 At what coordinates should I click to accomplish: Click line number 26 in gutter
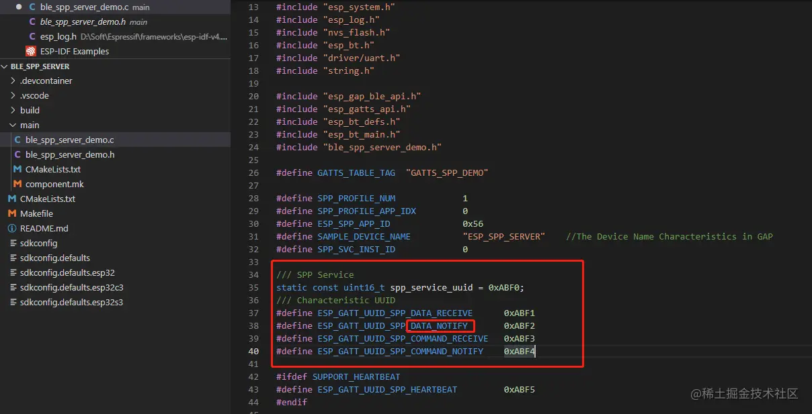coord(253,172)
